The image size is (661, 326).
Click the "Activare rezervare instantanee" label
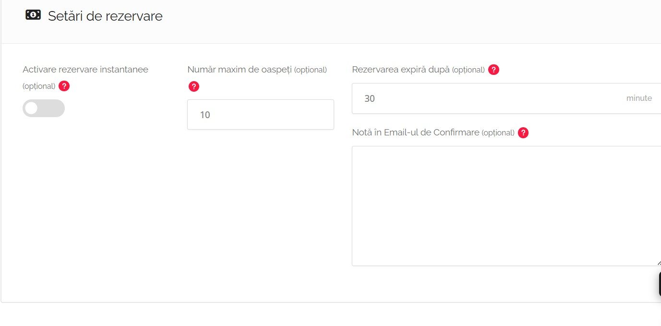tap(85, 70)
